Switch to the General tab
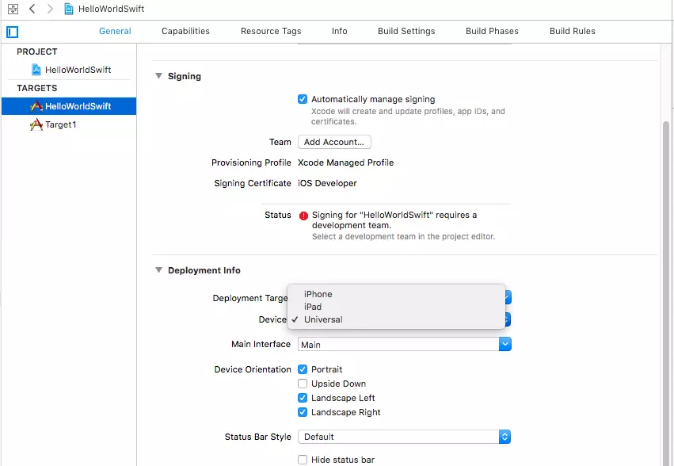This screenshot has width=674, height=466. point(115,31)
